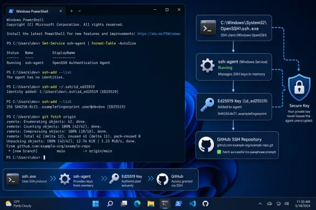Image resolution: width=316 pixels, height=210 pixels.
Task: Close the Windows PowerShell tab
Action: [x=61, y=11]
